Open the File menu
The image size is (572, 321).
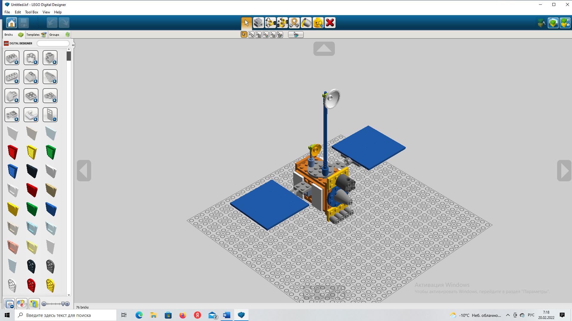click(7, 12)
